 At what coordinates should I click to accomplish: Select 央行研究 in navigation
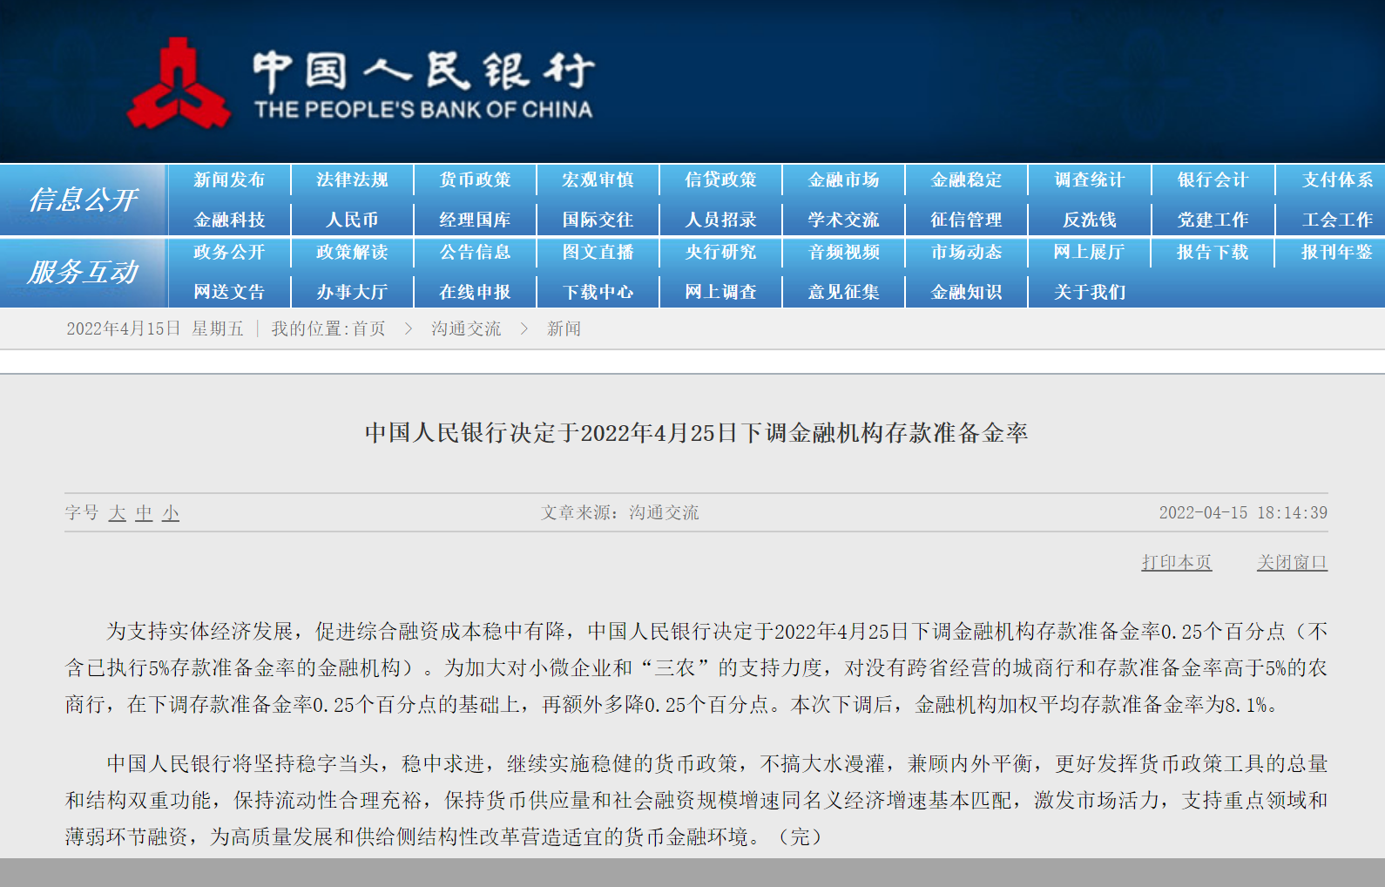click(720, 252)
